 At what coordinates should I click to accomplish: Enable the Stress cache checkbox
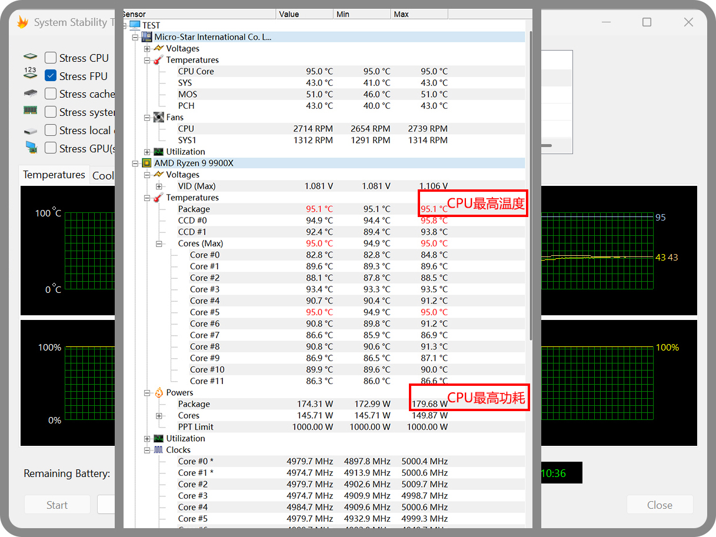coord(51,94)
